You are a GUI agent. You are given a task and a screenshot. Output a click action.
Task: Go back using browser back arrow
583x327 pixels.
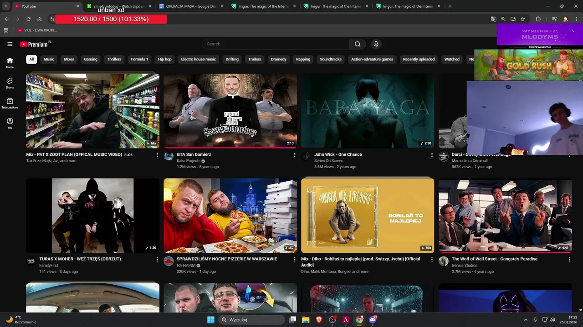(x=6, y=19)
